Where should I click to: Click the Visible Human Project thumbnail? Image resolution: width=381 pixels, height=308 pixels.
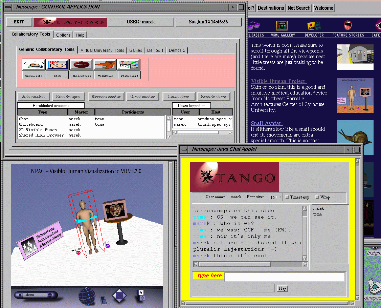pos(355,96)
